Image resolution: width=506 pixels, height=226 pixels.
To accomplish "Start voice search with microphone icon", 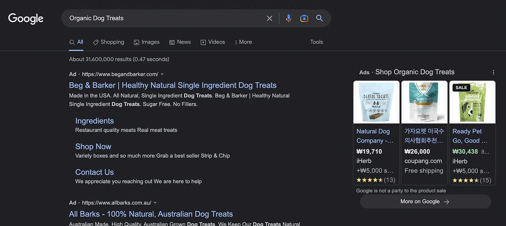I will pyautogui.click(x=289, y=18).
